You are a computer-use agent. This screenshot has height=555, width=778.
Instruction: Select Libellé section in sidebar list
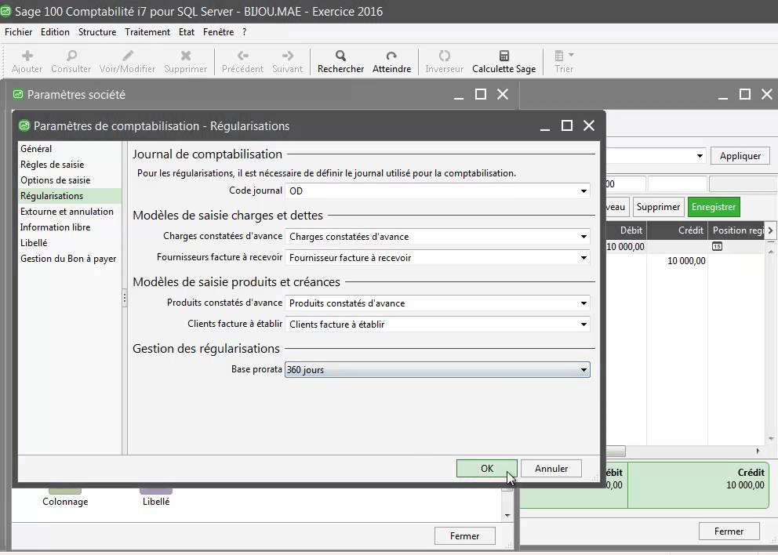70,243
